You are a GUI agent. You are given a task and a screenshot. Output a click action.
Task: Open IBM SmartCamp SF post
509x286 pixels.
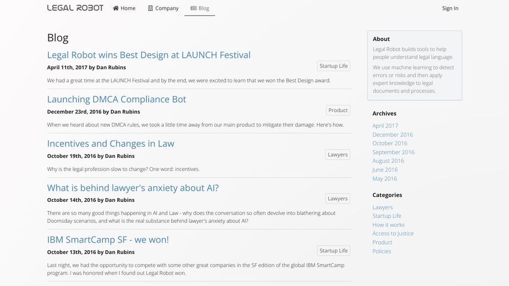coord(108,240)
